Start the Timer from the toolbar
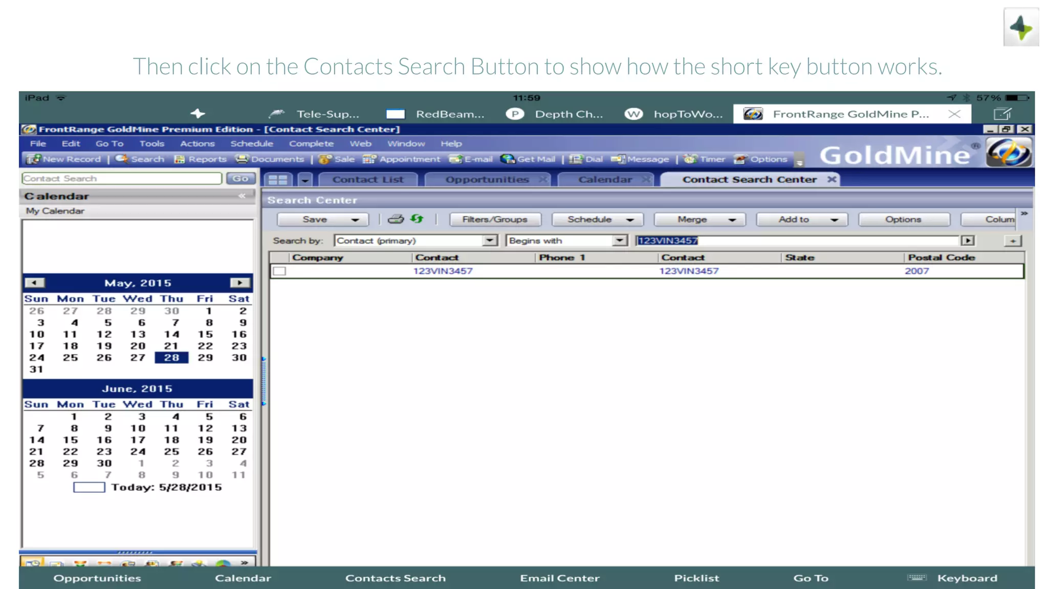The height and width of the screenshot is (589, 1048). [705, 159]
